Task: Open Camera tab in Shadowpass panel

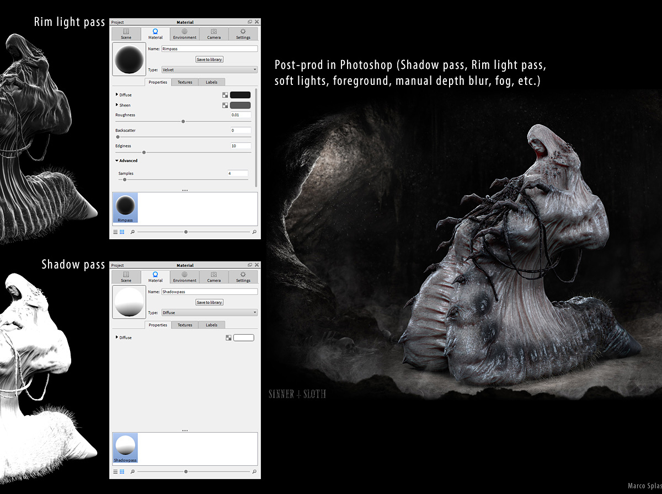Action: [213, 277]
